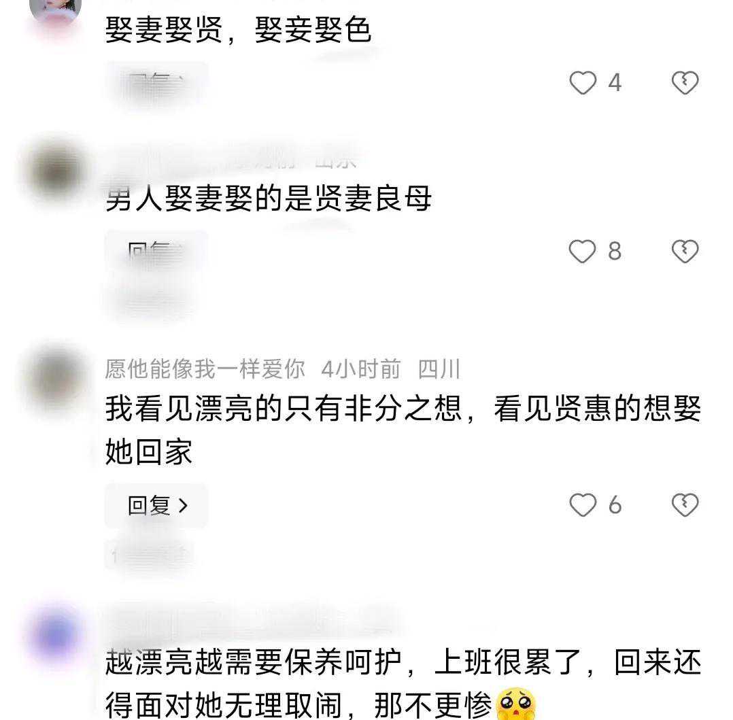Screen dimensions: 733x720
Task: Open username 愿他能像我一样爱你
Action: pyautogui.click(x=205, y=369)
